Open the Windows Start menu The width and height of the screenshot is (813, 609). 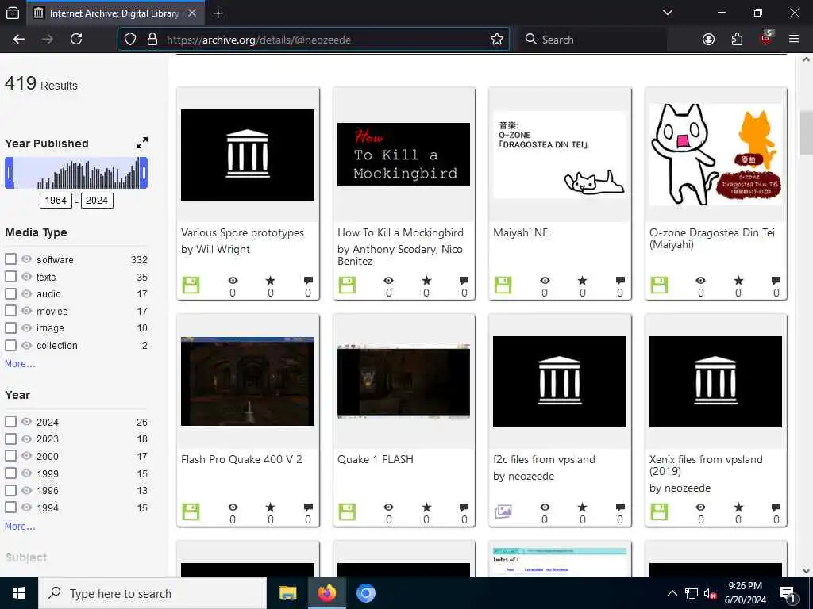point(19,593)
